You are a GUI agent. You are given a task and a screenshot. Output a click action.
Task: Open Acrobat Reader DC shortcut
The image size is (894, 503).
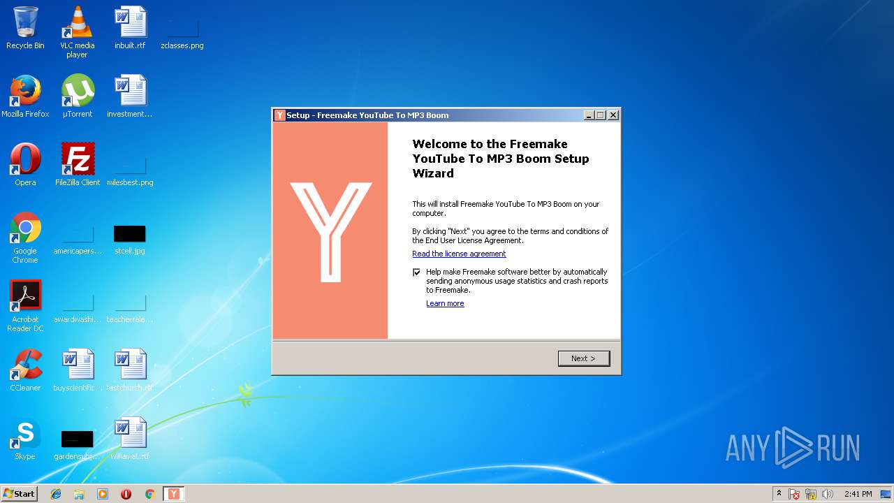click(x=25, y=306)
